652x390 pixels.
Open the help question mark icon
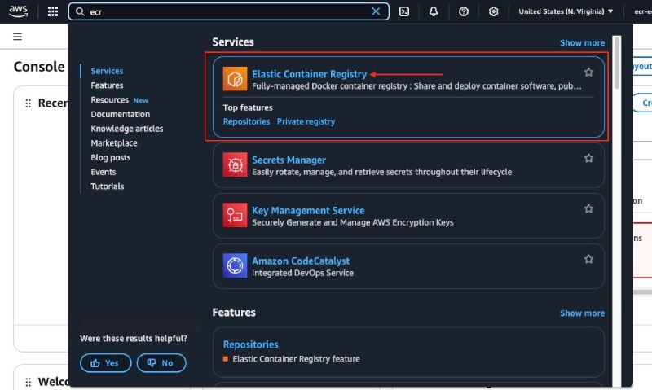pos(464,11)
